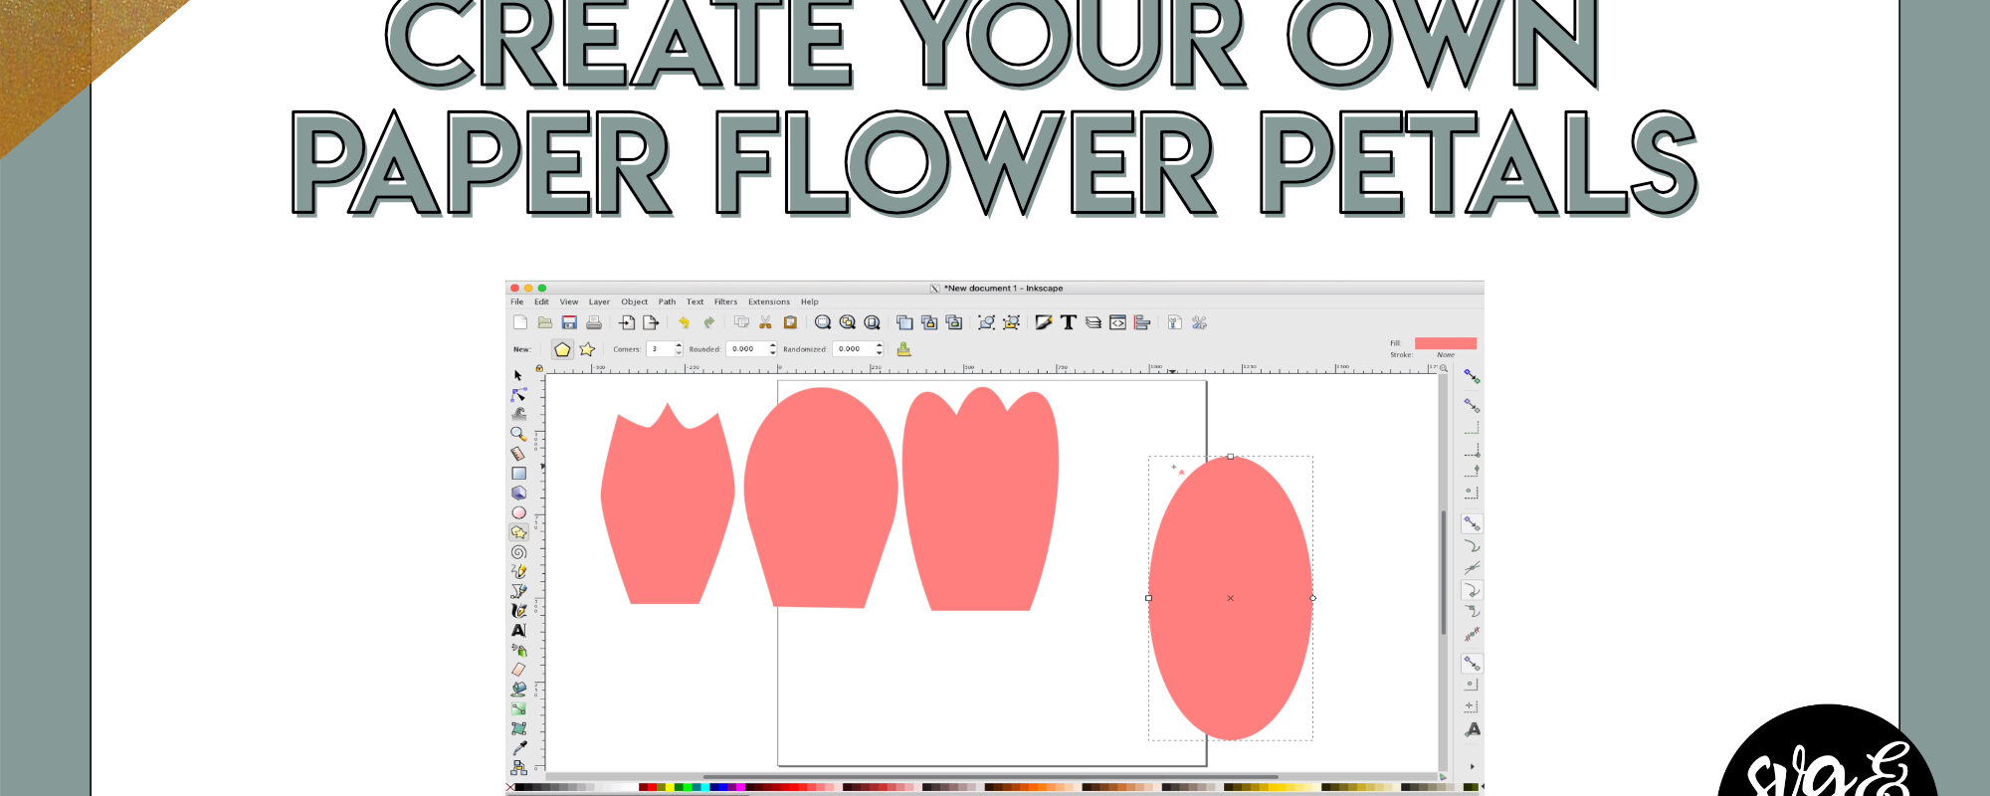
Task: Select the Tweak tool
Action: [x=518, y=414]
